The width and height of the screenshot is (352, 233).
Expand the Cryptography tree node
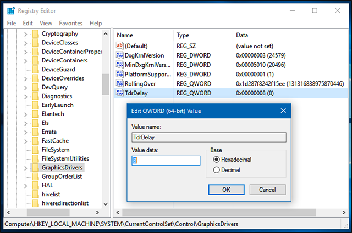[25, 34]
